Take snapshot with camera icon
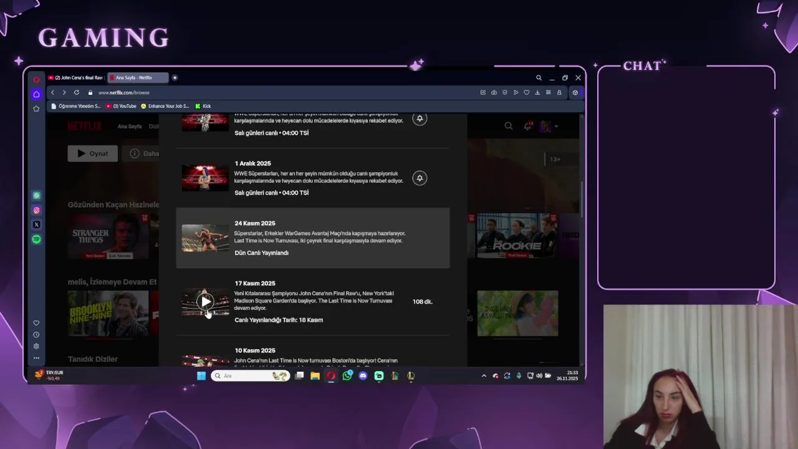Screen dimensions: 798x449 pyautogui.click(x=494, y=92)
